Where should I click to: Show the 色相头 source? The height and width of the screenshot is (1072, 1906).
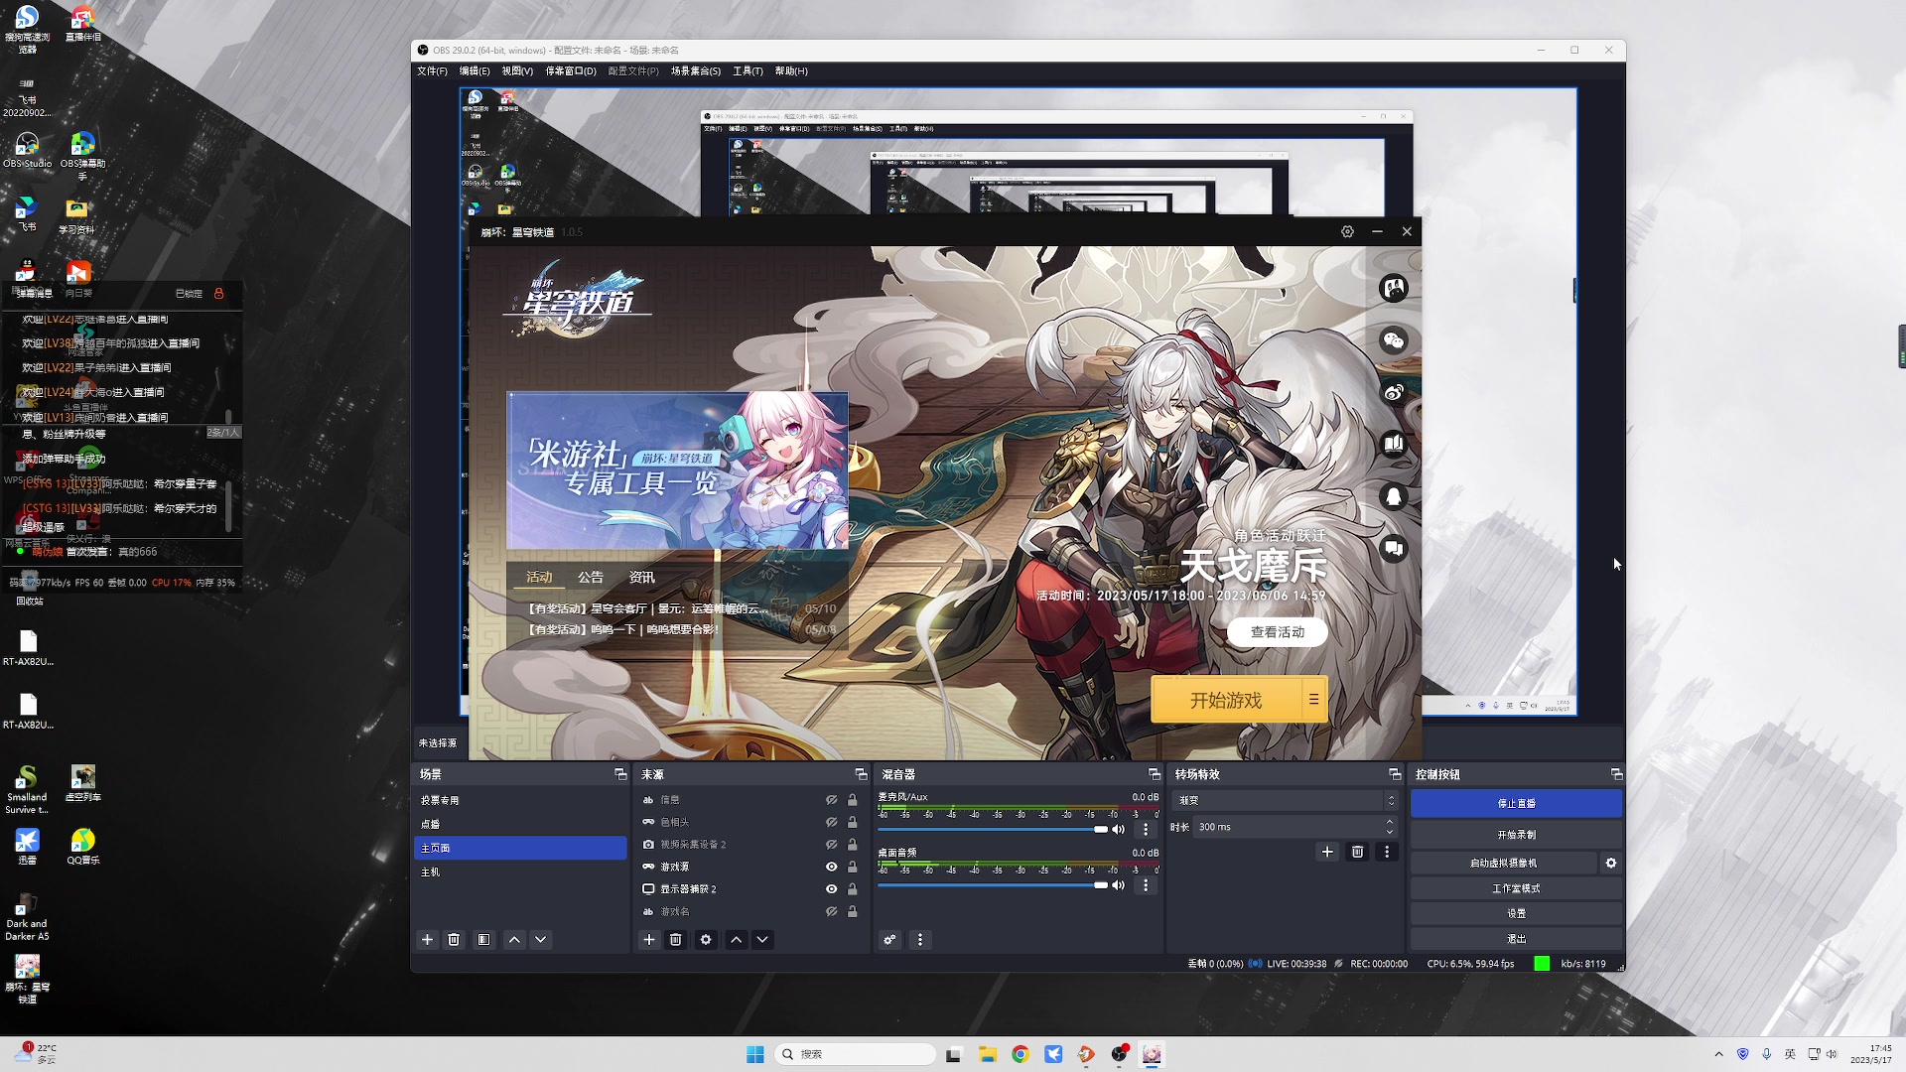coord(832,822)
